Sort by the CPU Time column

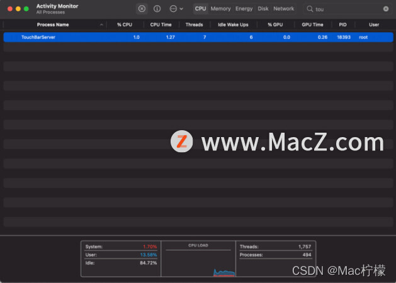pos(161,25)
